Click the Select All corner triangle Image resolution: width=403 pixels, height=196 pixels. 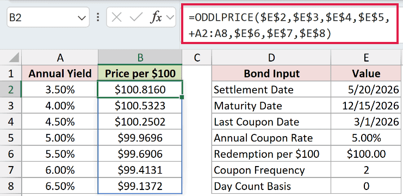(14, 57)
